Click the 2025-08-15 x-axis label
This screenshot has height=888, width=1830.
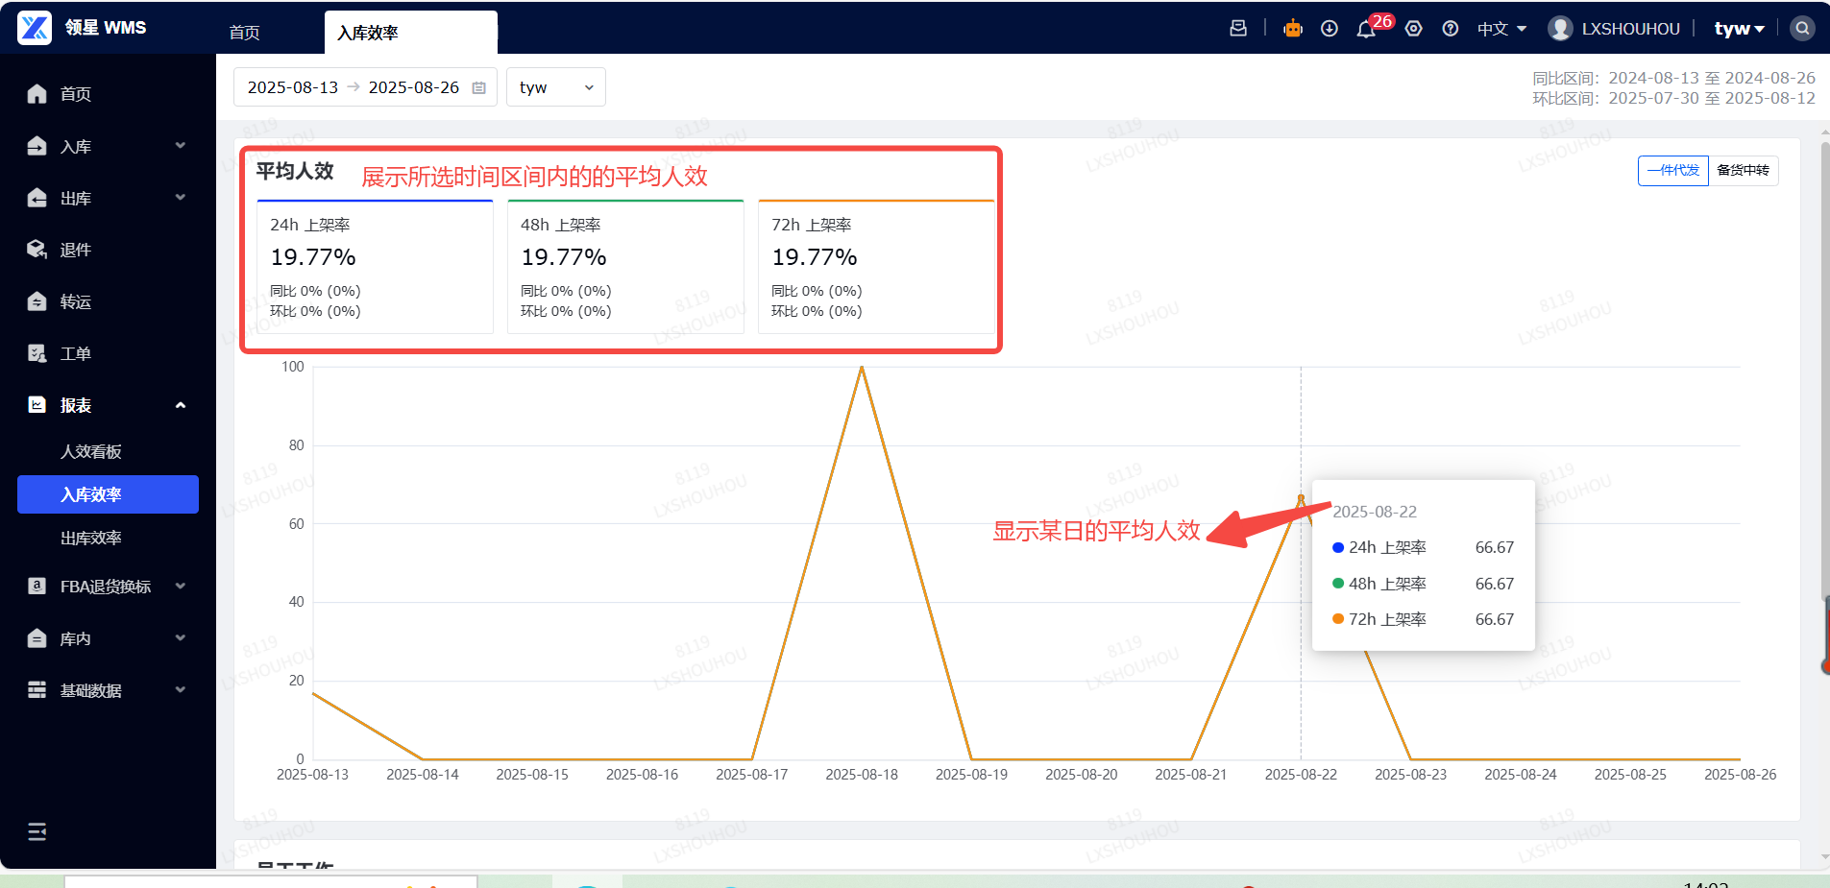[x=532, y=775]
